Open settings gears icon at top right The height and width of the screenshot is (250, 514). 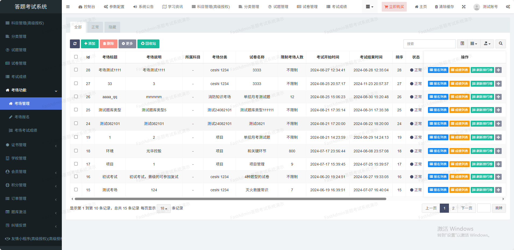(508, 7)
